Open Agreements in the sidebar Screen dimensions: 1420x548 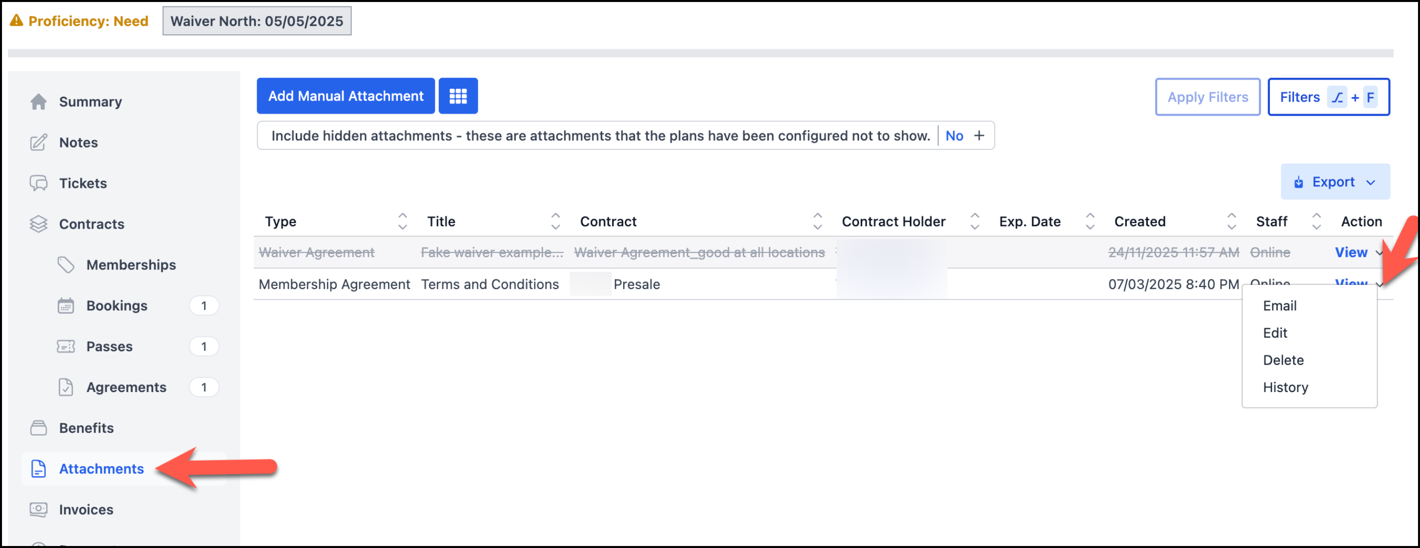point(126,387)
